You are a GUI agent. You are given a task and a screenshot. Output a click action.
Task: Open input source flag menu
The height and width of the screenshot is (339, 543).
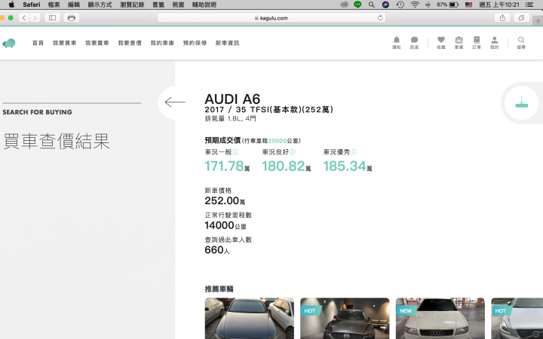(x=468, y=5)
